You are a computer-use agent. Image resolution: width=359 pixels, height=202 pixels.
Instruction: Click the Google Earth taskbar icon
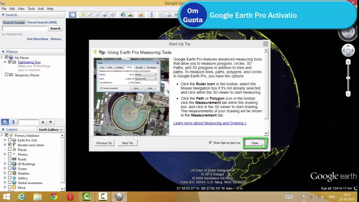pyautogui.click(x=119, y=197)
